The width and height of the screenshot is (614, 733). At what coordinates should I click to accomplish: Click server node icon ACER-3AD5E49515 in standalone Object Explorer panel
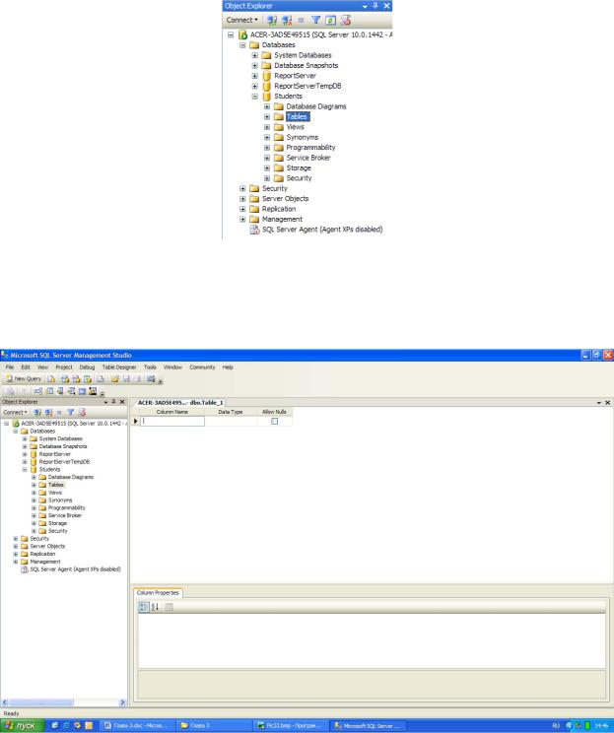click(242, 34)
